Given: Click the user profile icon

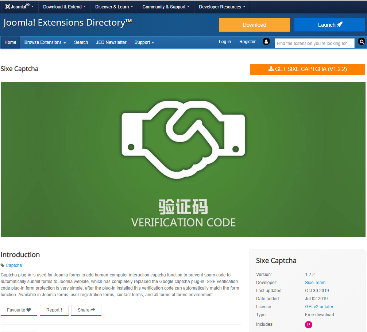Looking at the screenshot, I should coord(266,42).
